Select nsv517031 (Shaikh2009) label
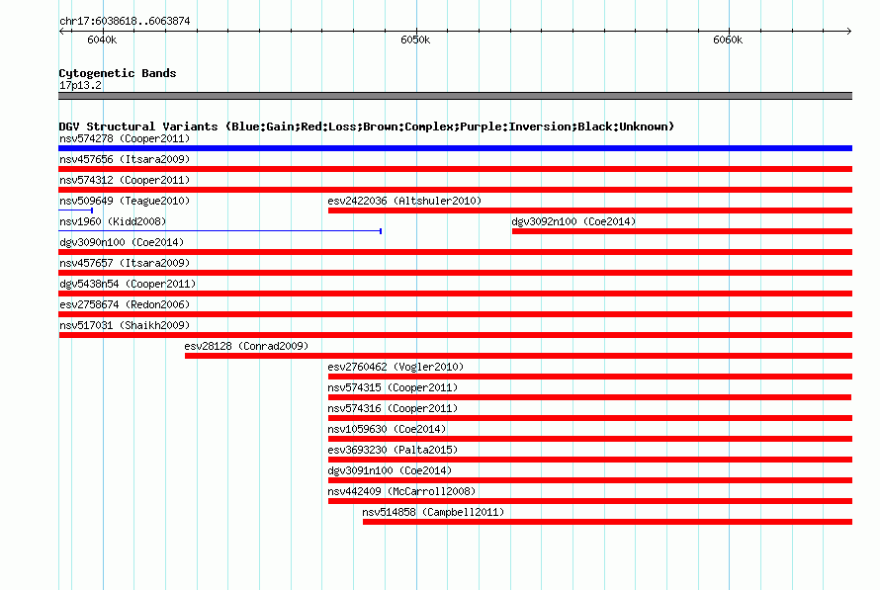Screen dimensions: 880x590 [x=125, y=325]
